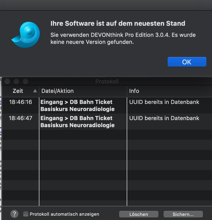Select the 18:46:47 timestamp cell

pos(20,118)
